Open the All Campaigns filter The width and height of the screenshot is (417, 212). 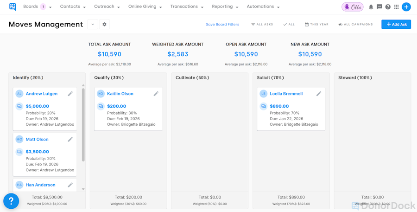click(355, 24)
